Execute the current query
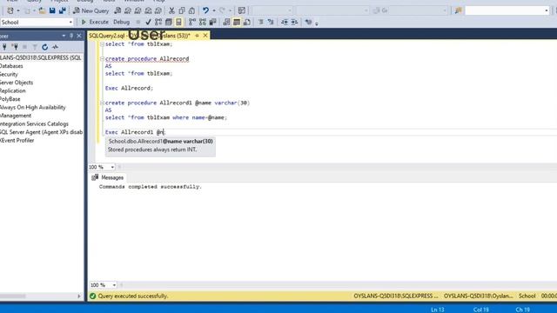Screen dimensions: 557x313 coord(95,22)
